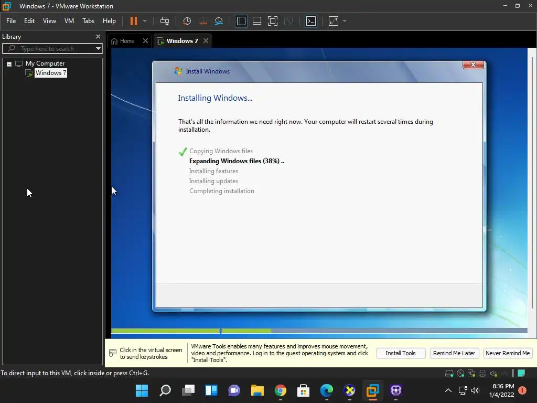
Task: Click the printer status icon
Action: pos(482,373)
